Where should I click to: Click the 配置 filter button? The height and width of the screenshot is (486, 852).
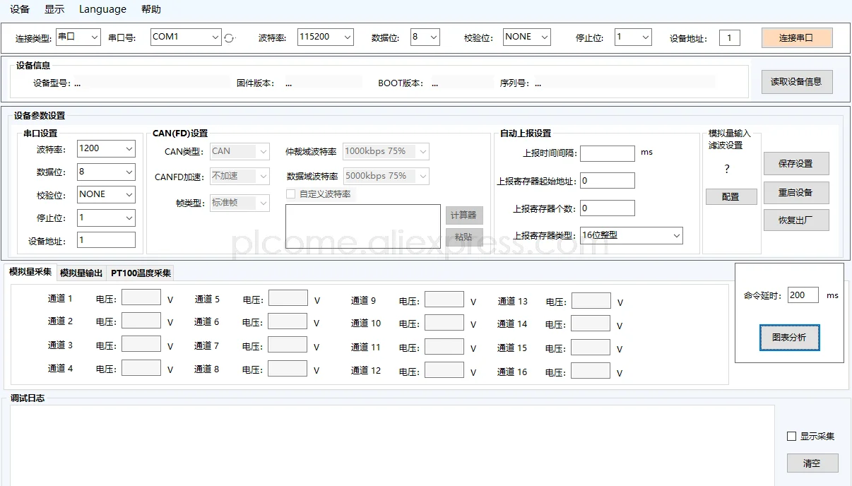[731, 196]
